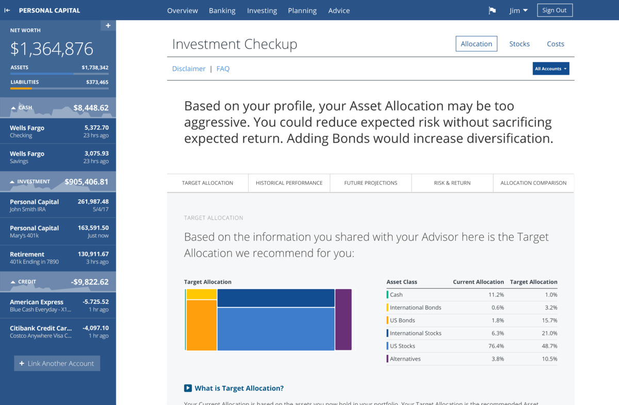The width and height of the screenshot is (619, 405).
Task: Click the Current Allocation column header
Action: (x=478, y=282)
